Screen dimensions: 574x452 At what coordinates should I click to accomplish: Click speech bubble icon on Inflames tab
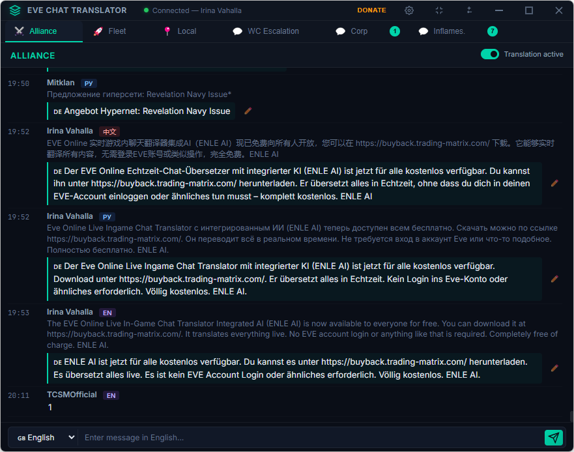tap(423, 31)
